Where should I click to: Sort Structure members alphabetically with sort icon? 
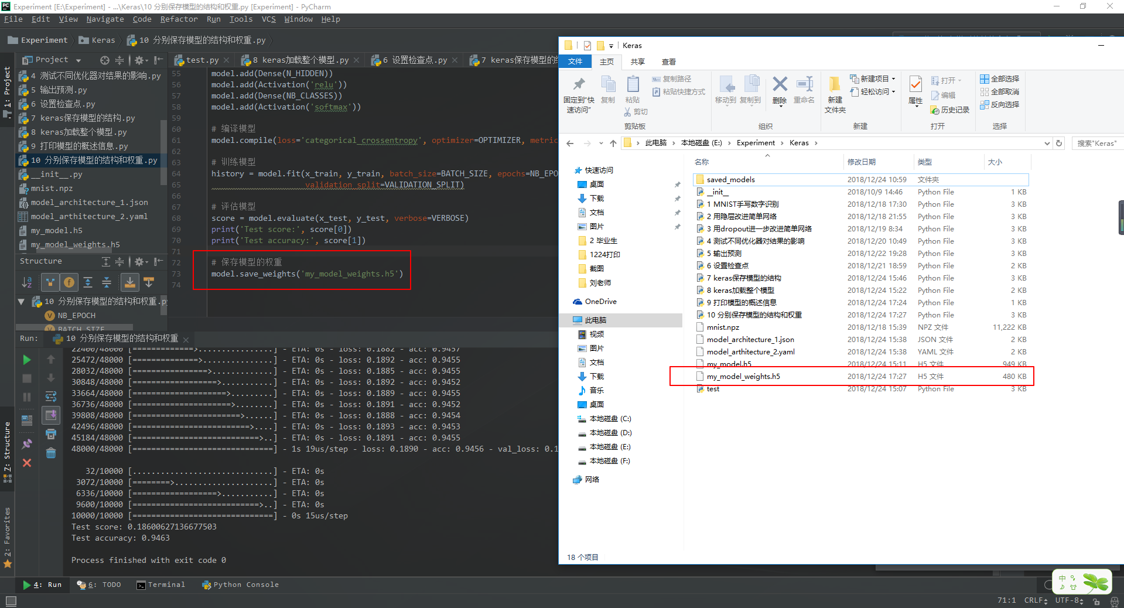pos(27,282)
